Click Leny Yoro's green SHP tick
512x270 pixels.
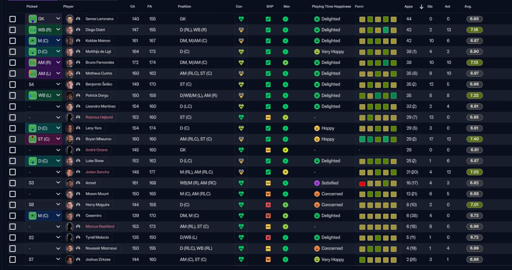[x=268, y=128]
